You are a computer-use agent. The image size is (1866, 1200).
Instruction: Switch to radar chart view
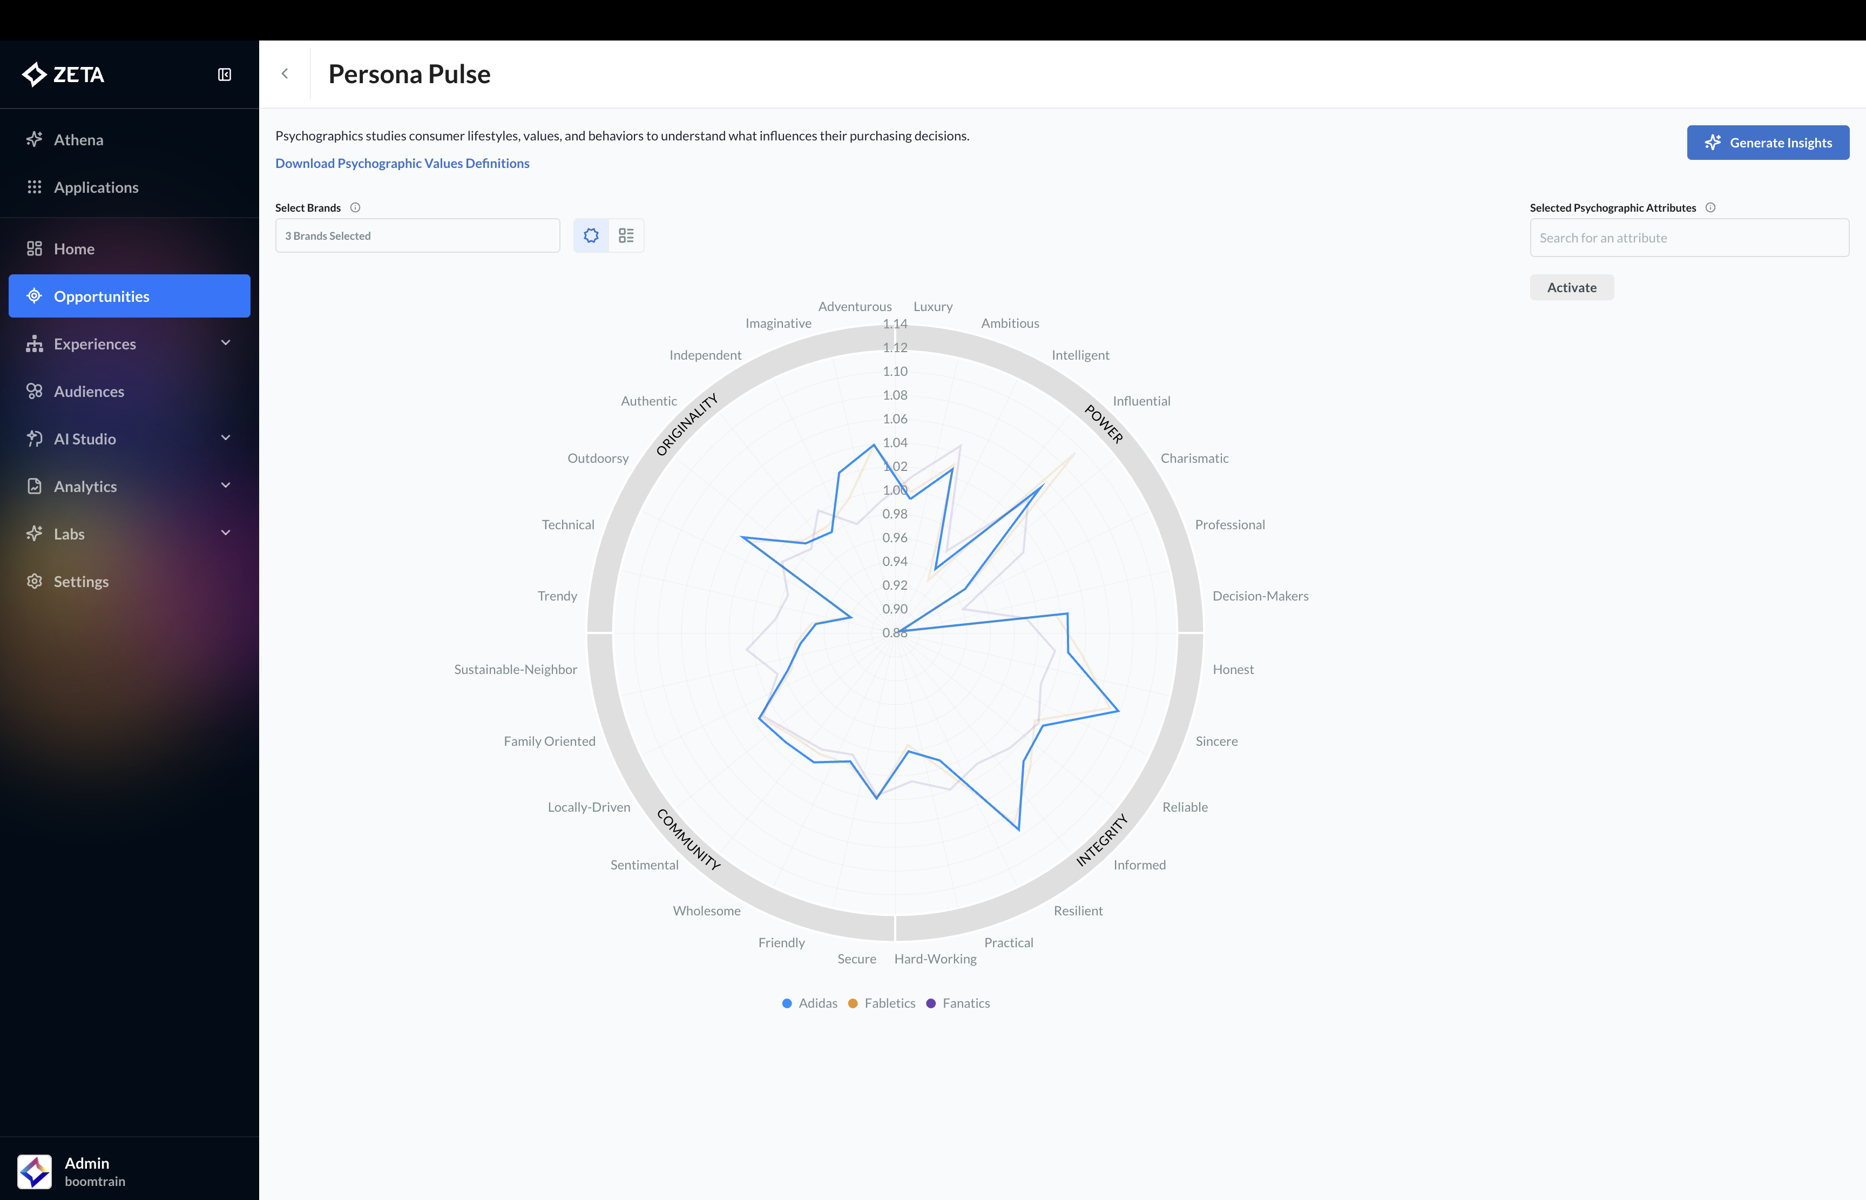591,235
